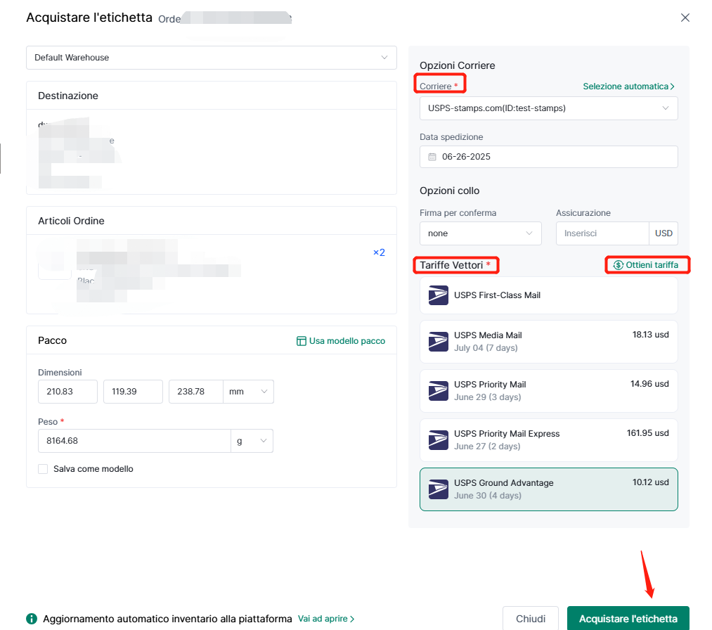Click the Articoli Ordine section heading
Image resolution: width=712 pixels, height=630 pixels.
point(71,221)
